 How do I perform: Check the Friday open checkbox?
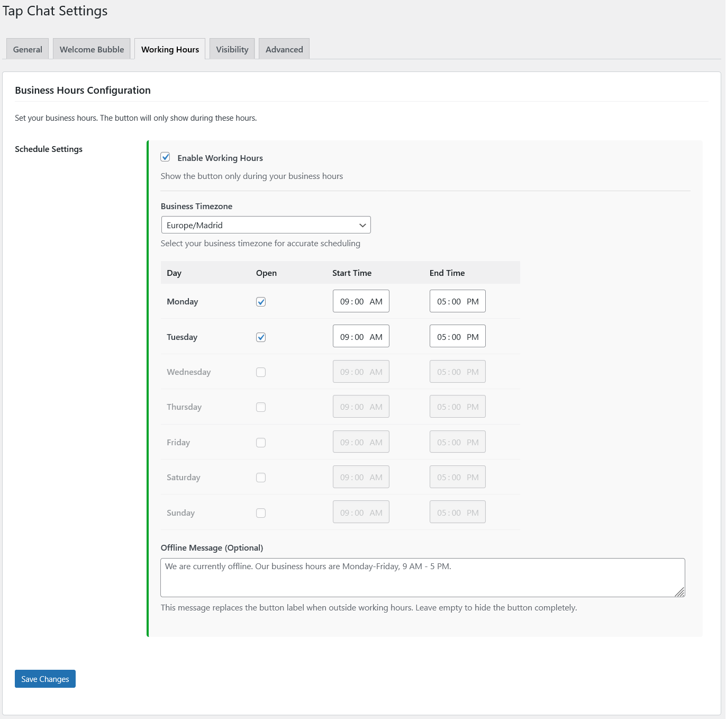(x=261, y=442)
